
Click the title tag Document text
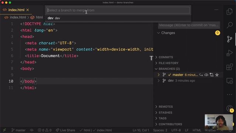click(x=51, y=56)
